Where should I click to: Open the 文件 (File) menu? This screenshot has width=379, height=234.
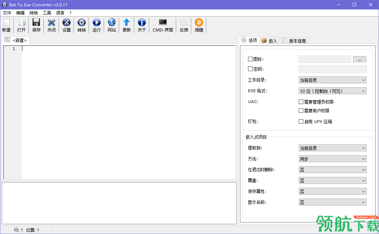click(7, 13)
